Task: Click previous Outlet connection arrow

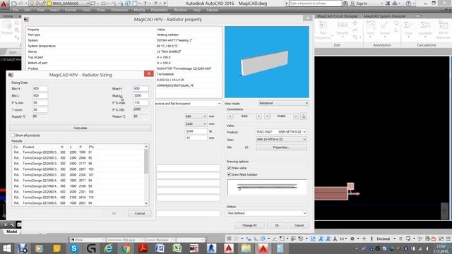Action: click(x=267, y=116)
